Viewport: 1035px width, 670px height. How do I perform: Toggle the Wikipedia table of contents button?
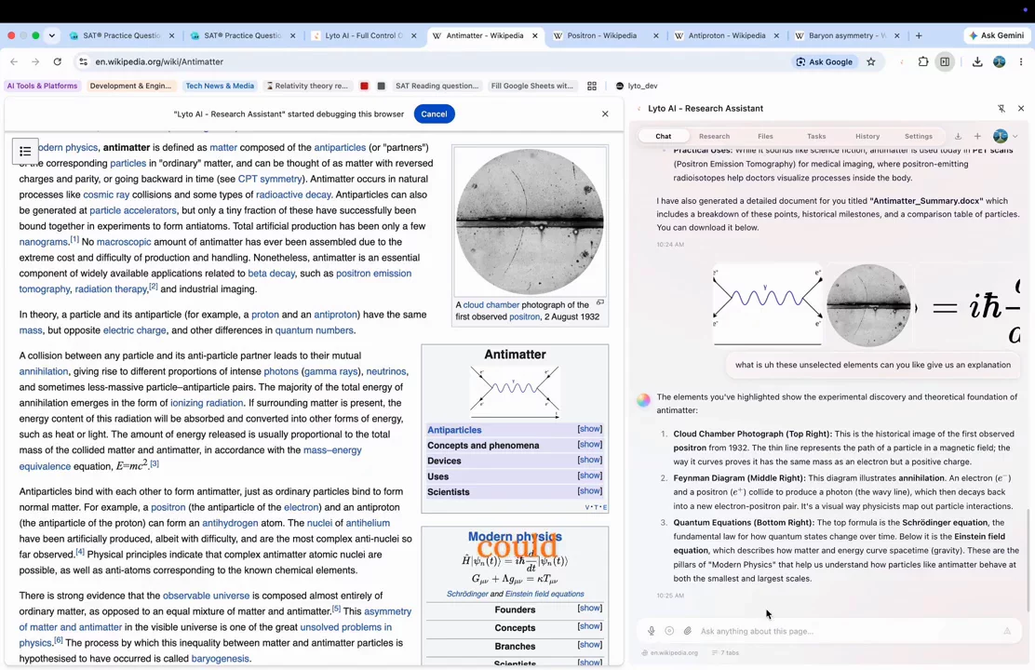point(25,151)
